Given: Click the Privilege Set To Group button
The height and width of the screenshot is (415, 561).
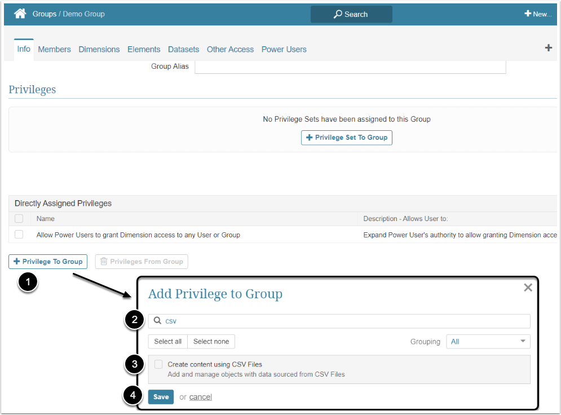Looking at the screenshot, I should coord(346,138).
